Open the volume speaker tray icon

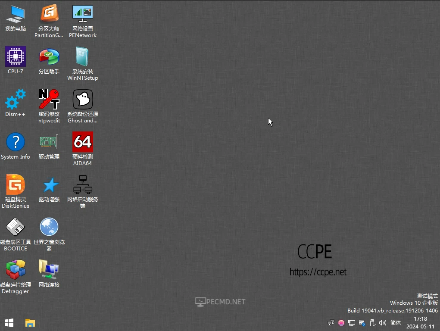(x=383, y=323)
